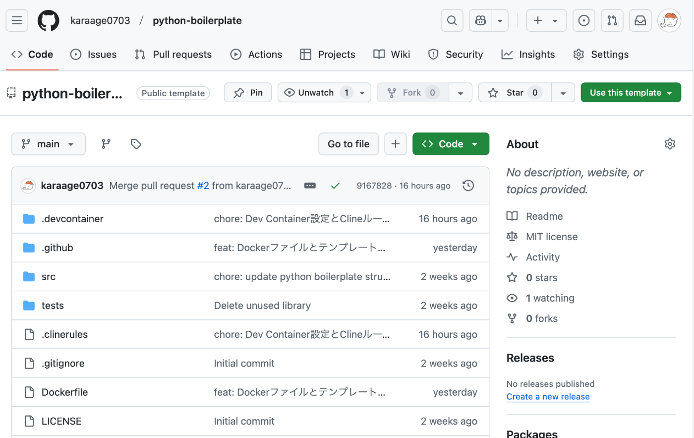The width and height of the screenshot is (694, 438).
Task: Click Create a new release link
Action: (x=548, y=397)
